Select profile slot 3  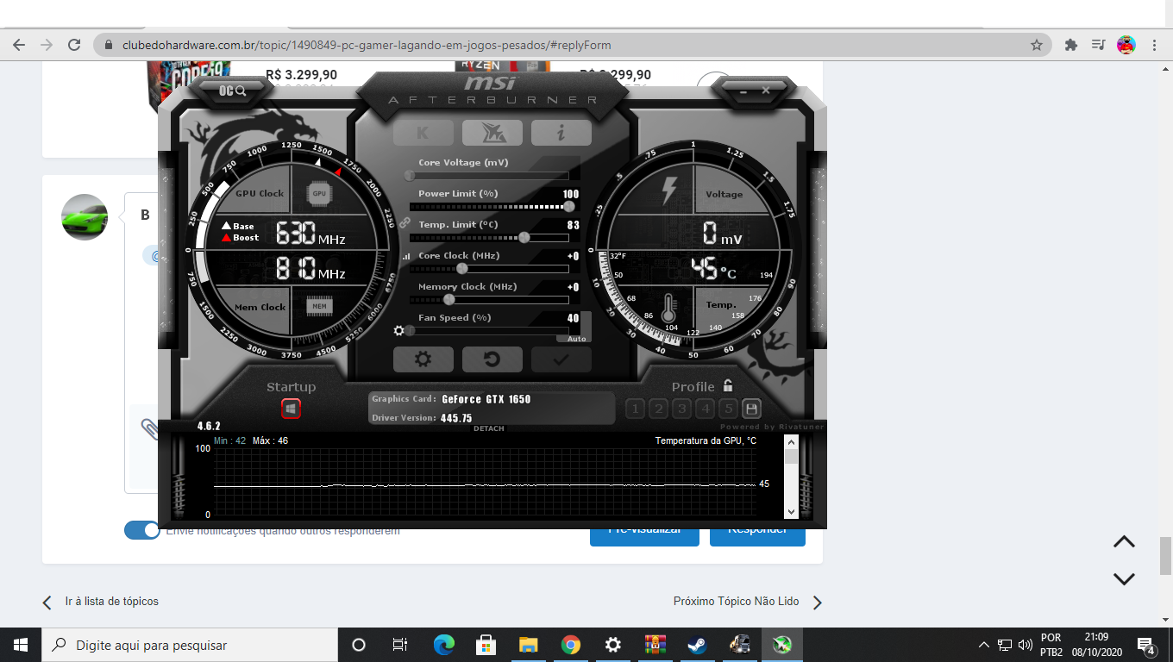coord(681,409)
